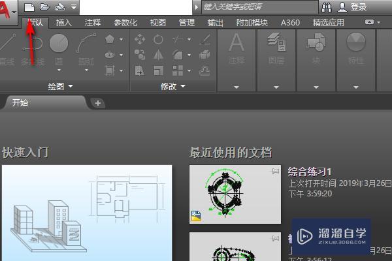The height and width of the screenshot is (261, 392).
Task: Switch to the 管理 ribbon tab
Action: point(186,23)
